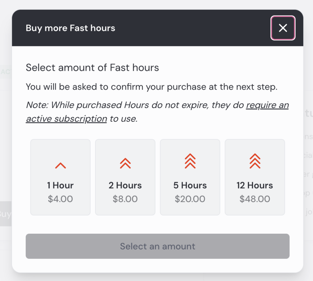
Task: Click the double chevron icon for 2 Hours
Action: [125, 164]
